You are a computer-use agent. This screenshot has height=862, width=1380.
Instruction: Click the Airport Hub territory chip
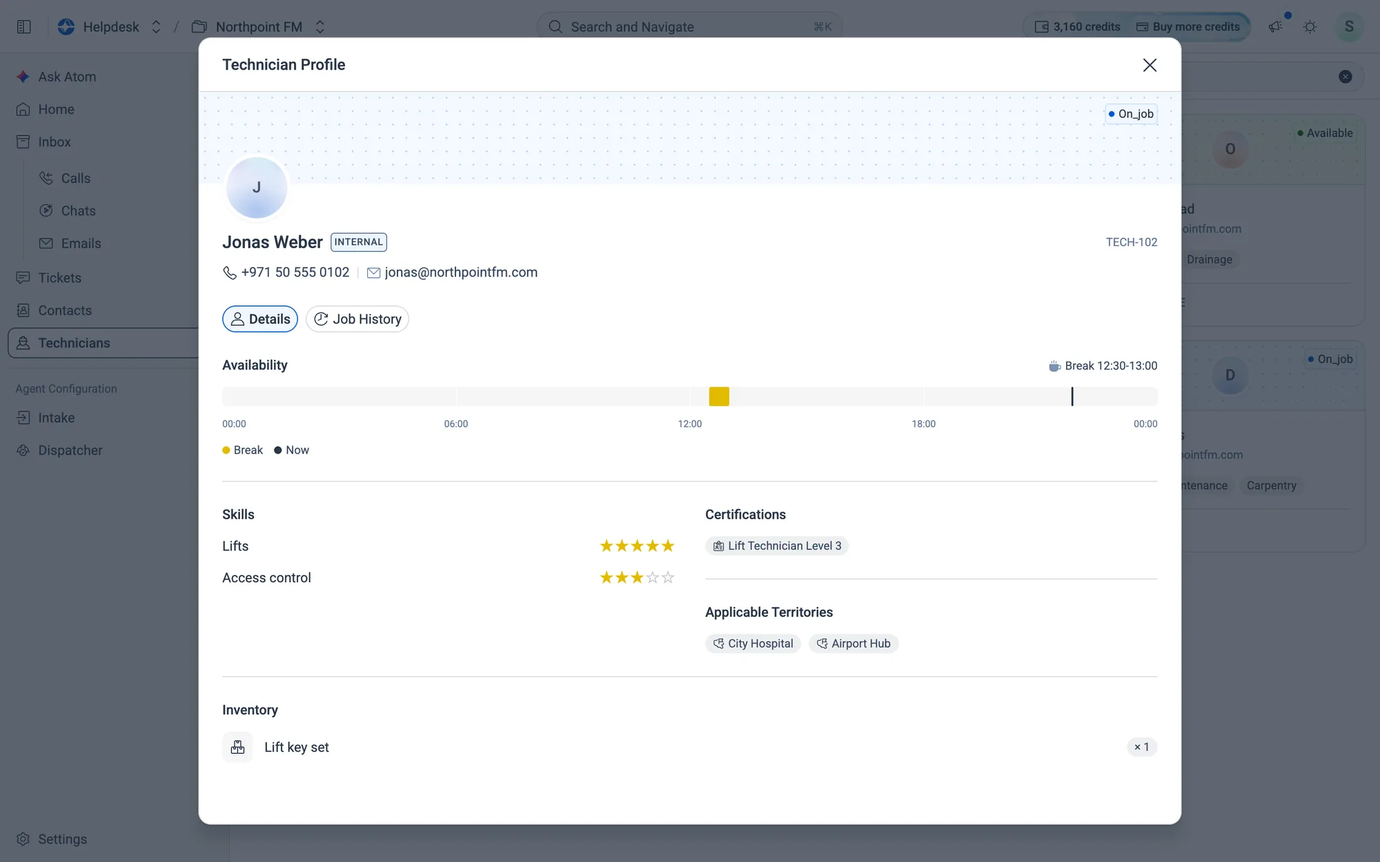point(854,643)
